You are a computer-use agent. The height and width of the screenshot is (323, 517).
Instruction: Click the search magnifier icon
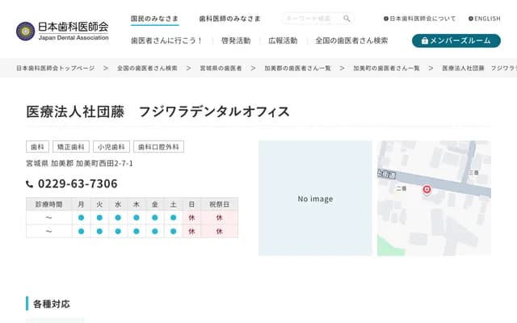[x=347, y=19]
